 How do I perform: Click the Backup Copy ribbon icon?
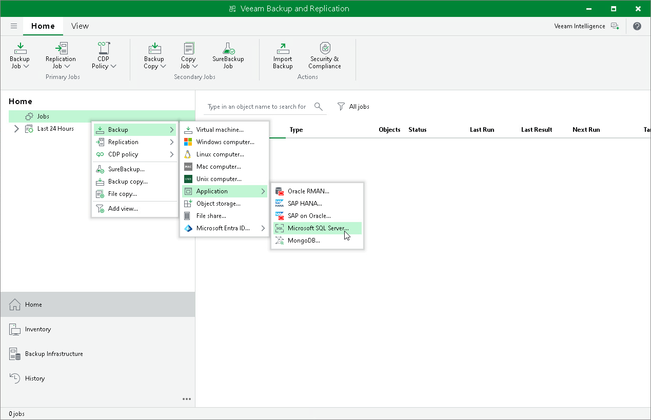(x=154, y=48)
